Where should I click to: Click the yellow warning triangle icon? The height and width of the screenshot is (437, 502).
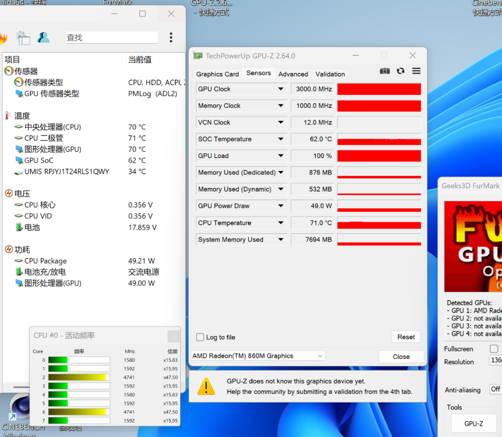coord(206,386)
